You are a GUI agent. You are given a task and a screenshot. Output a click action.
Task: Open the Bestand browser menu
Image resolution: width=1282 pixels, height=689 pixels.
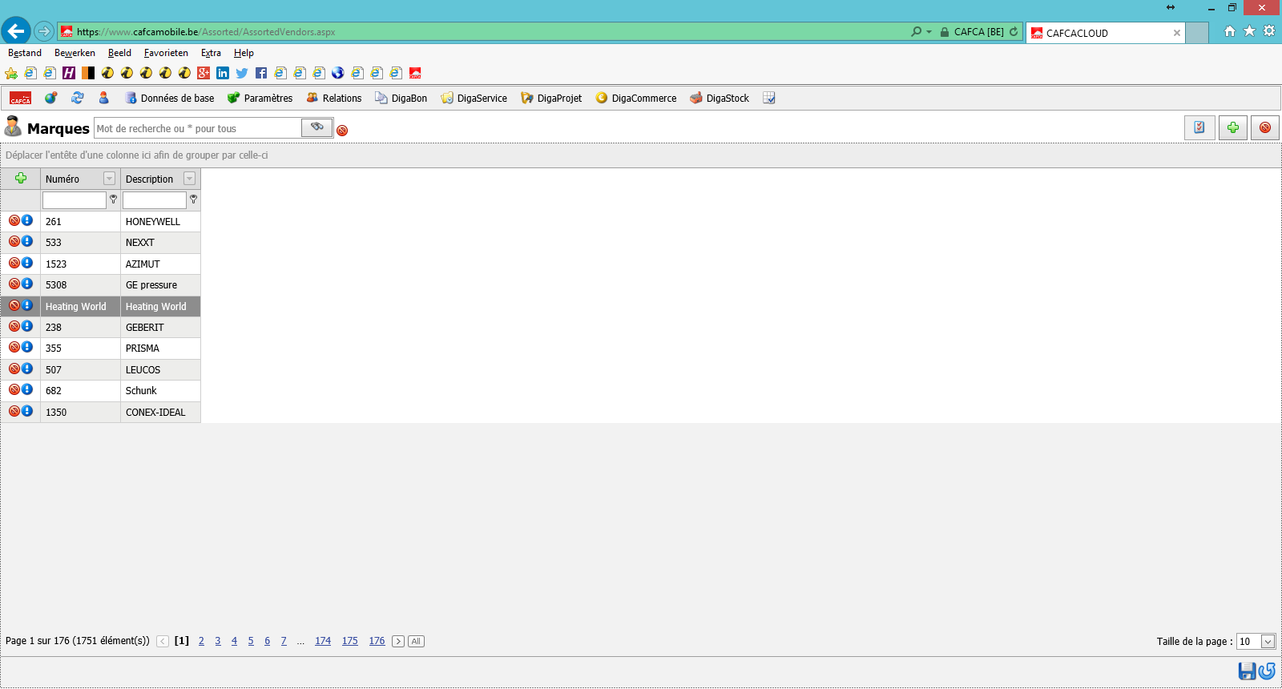(25, 53)
